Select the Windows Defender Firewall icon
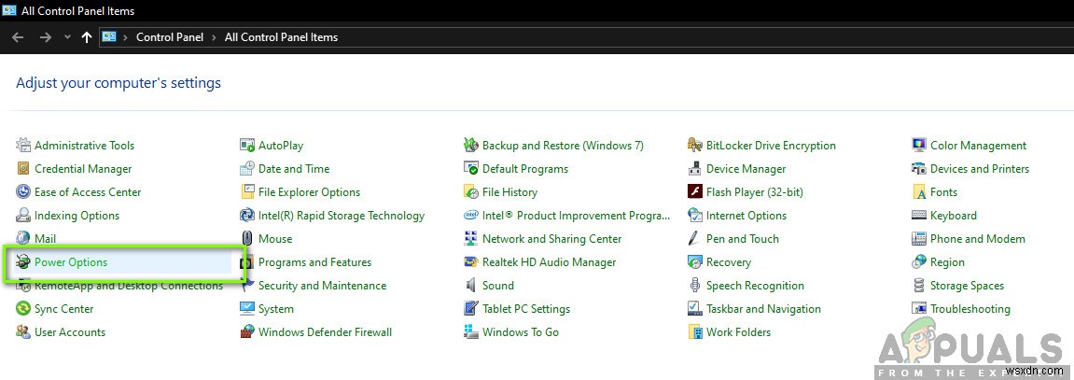1074x380 pixels. point(247,332)
